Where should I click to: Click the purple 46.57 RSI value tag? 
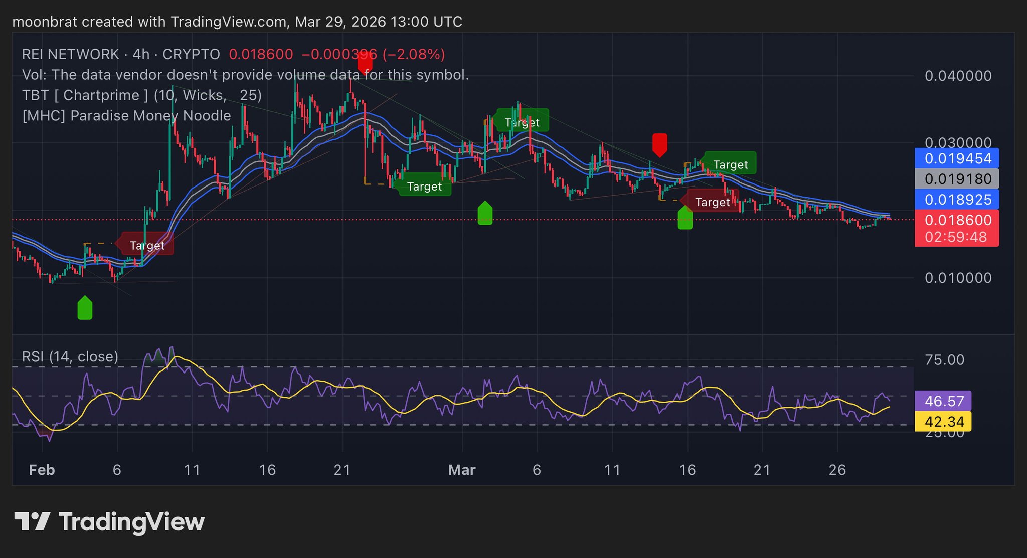(943, 401)
